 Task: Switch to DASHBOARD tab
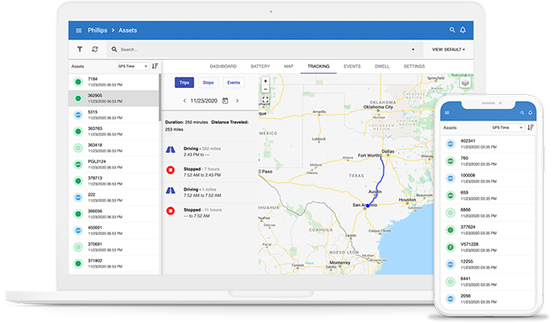point(223,66)
